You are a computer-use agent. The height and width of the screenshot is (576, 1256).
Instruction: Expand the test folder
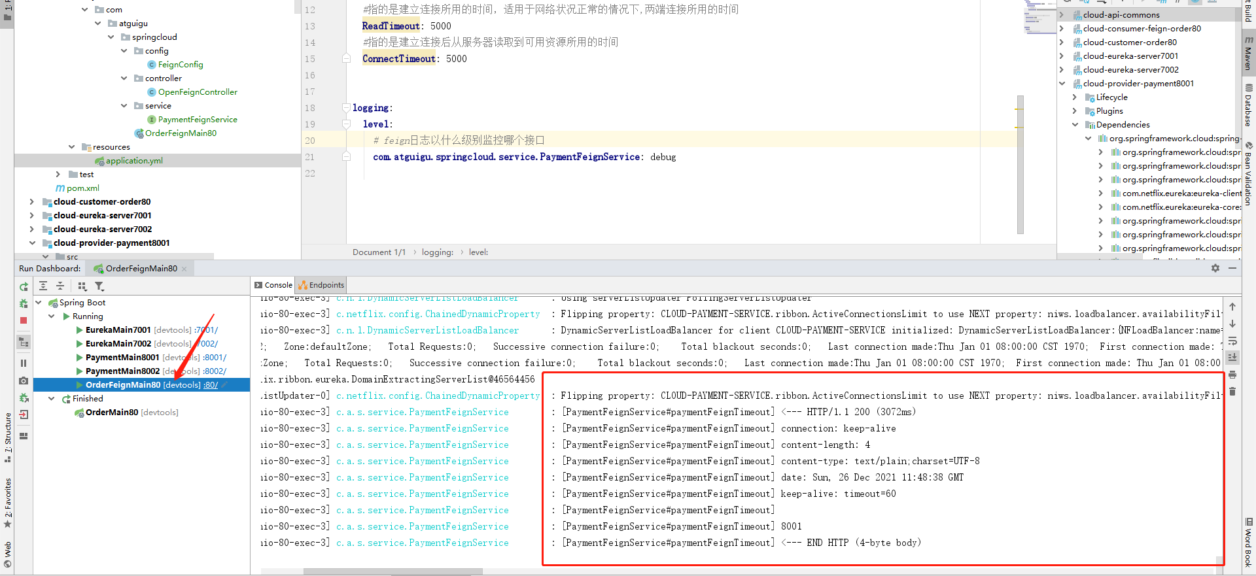coord(58,175)
